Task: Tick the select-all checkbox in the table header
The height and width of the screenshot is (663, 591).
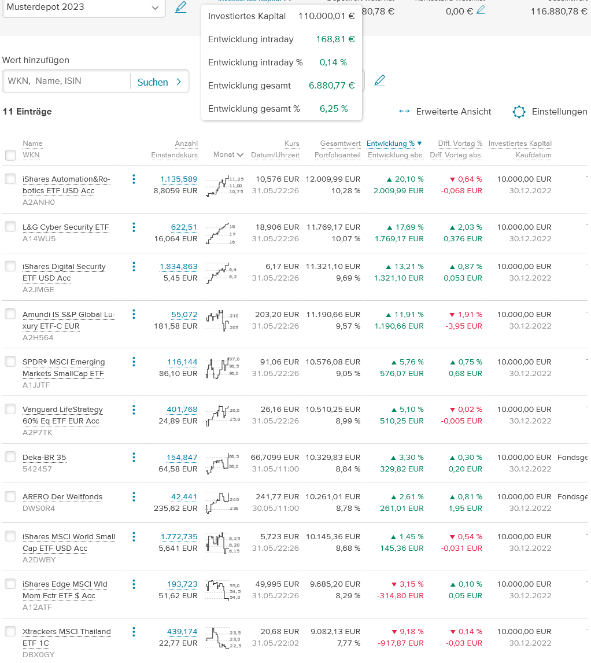Action: (10, 155)
